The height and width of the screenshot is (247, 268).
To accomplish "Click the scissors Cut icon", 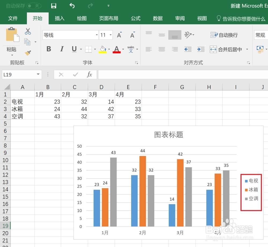I will coord(28,31).
